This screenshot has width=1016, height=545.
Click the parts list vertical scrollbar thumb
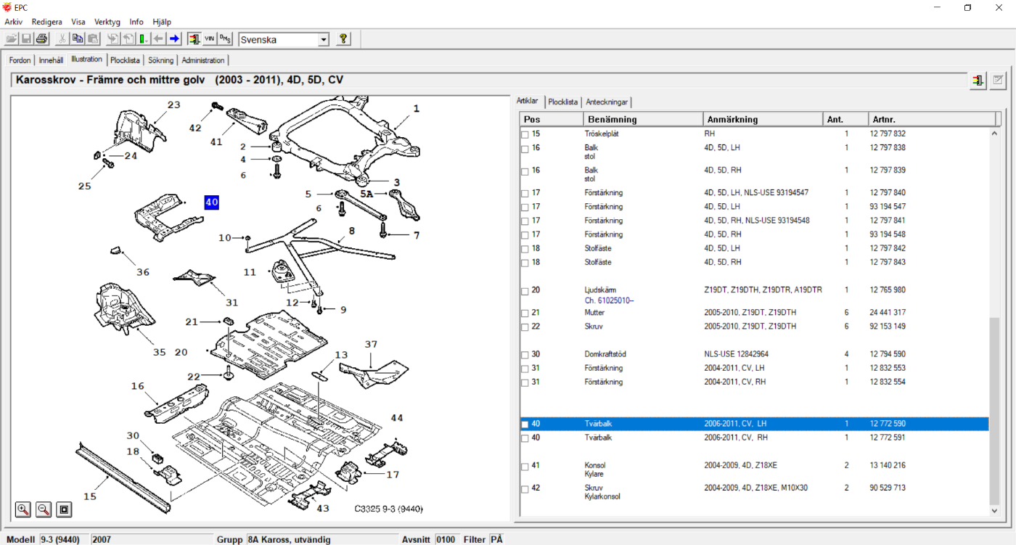pos(994,410)
